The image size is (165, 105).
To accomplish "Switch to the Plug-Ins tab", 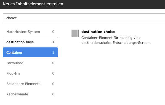I will [x=30, y=73].
